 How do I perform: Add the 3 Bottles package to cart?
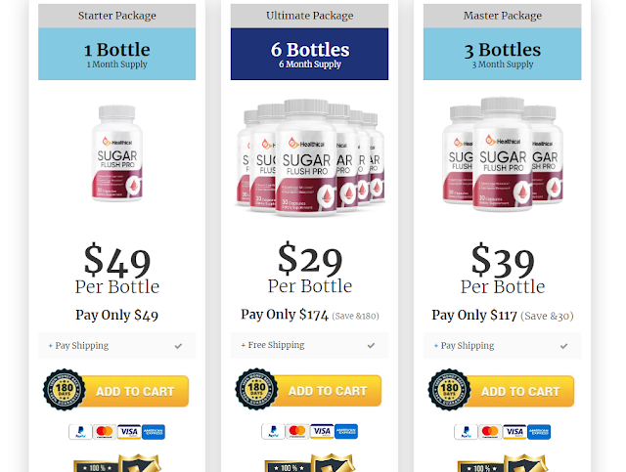pos(520,392)
